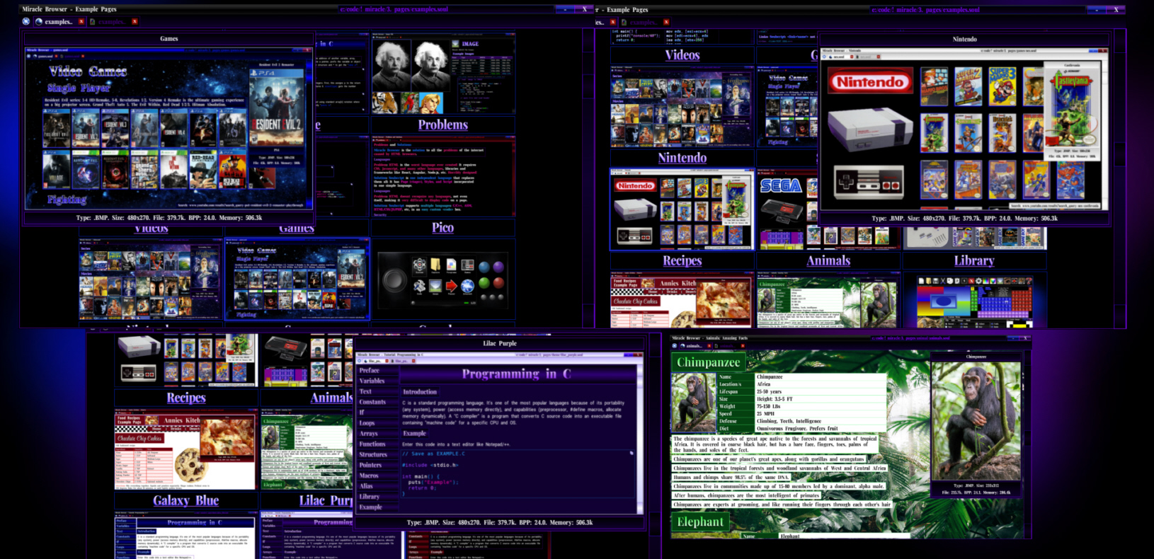The width and height of the screenshot is (1154, 559).
Task: Click the address bar in left Example Pages window
Action: point(446,9)
